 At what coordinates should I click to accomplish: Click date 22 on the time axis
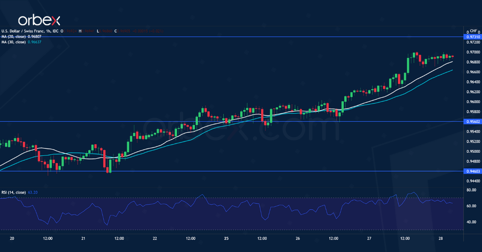click(155, 238)
